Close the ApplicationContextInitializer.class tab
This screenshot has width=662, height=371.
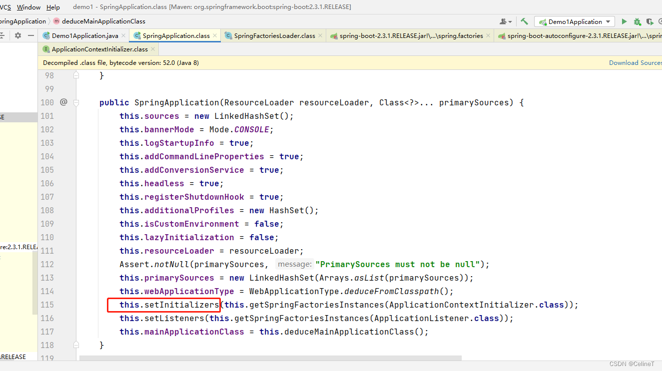point(152,49)
